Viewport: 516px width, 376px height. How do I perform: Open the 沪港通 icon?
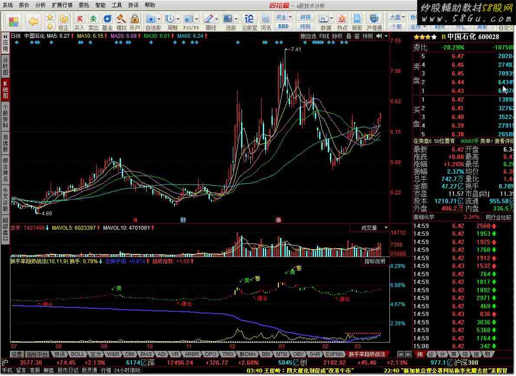click(374, 22)
